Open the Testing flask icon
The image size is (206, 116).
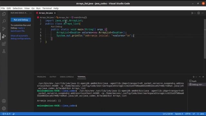pyautogui.click(x=4, y=51)
